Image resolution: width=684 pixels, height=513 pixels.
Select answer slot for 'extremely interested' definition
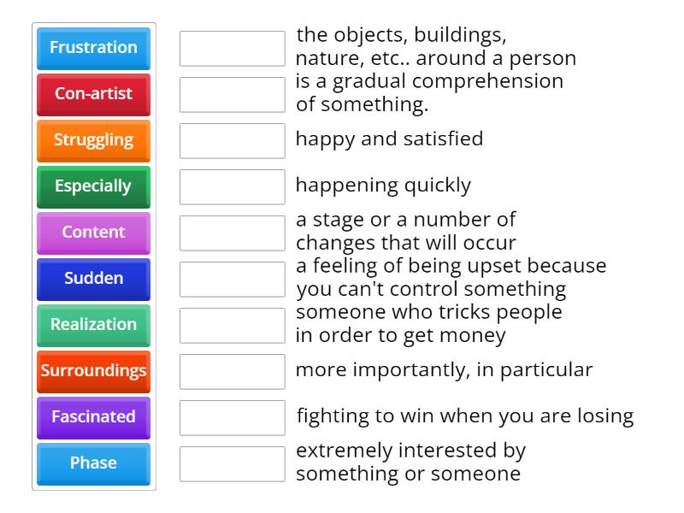point(232,463)
